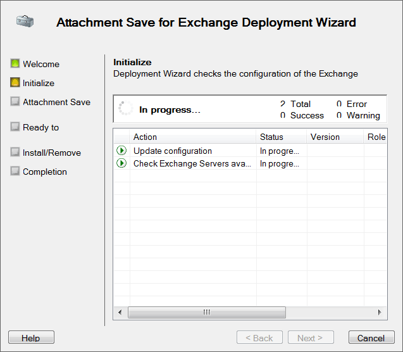
Task: Click the Back button
Action: 259,337
